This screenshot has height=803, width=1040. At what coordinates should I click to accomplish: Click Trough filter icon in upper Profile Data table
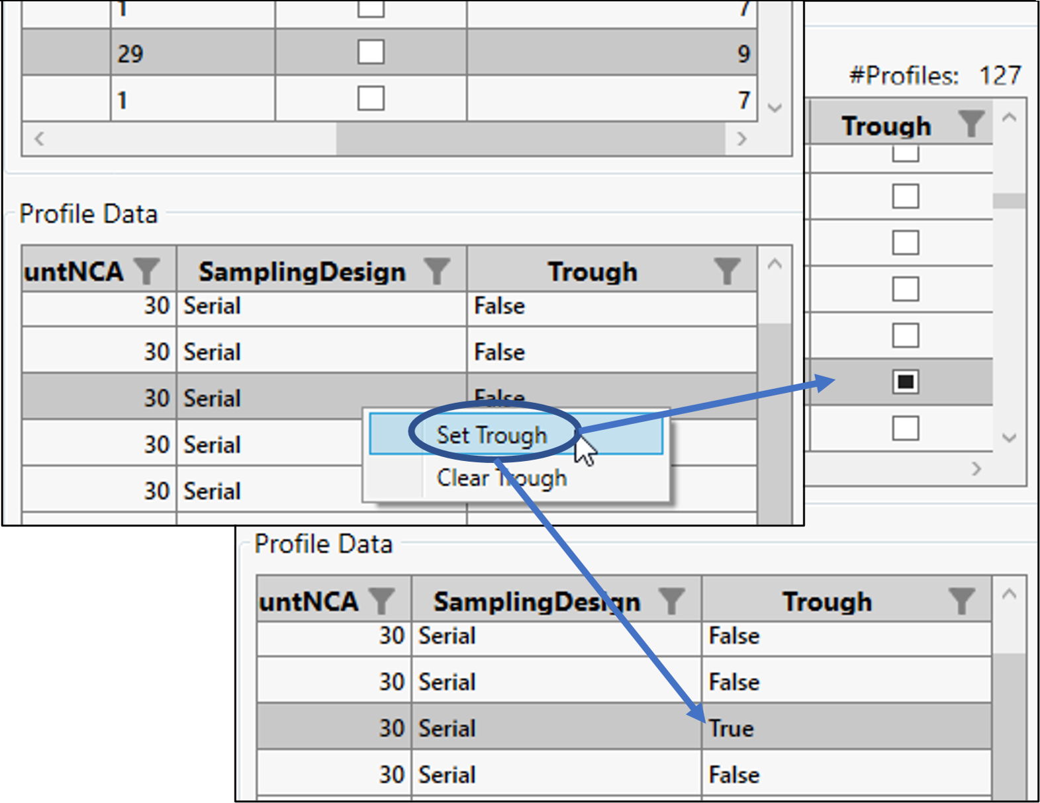(727, 271)
